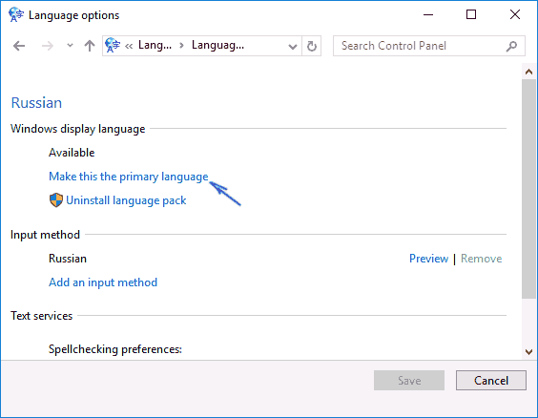The height and width of the screenshot is (418, 538).
Task: Click the Text services section heading
Action: (x=42, y=316)
